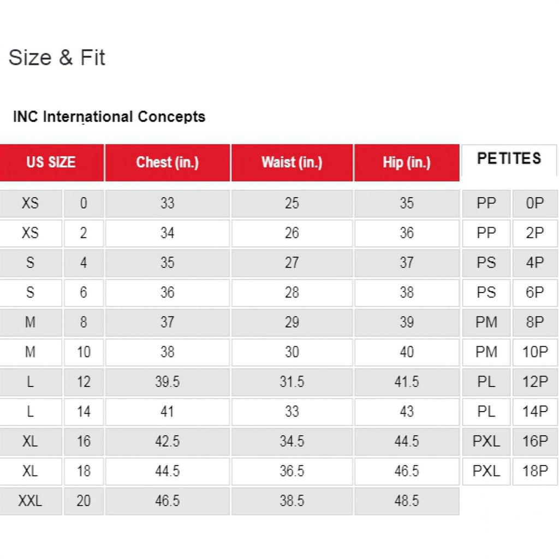Screen dimensions: 559x559
Task: Click the 36.5 waist measurement cell
Action: pyautogui.click(x=292, y=471)
